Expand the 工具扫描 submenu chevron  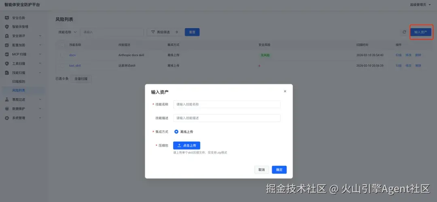point(40,63)
